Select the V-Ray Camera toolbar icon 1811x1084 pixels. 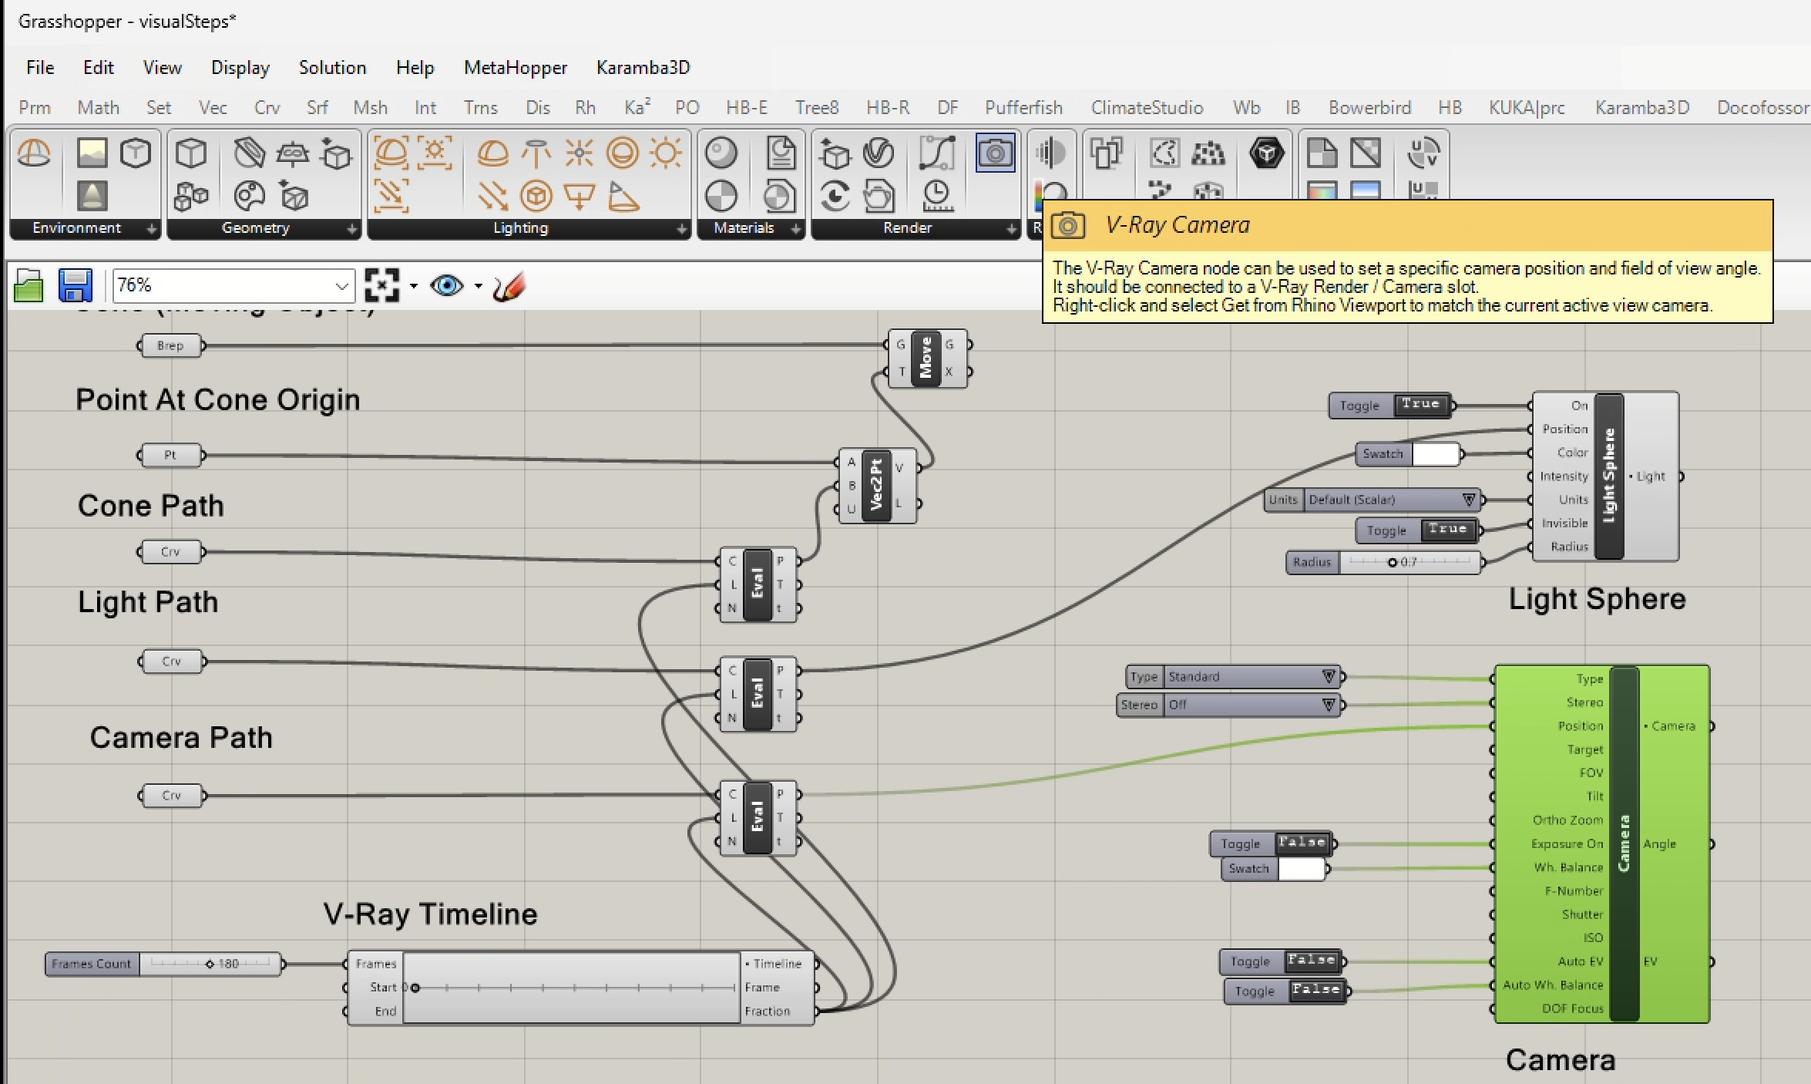click(995, 153)
